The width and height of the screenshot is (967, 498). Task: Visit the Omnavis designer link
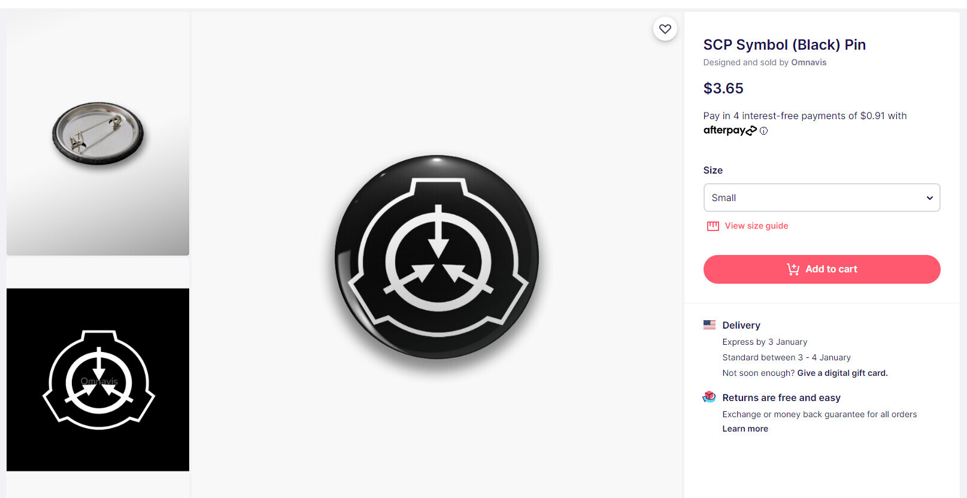click(x=808, y=62)
